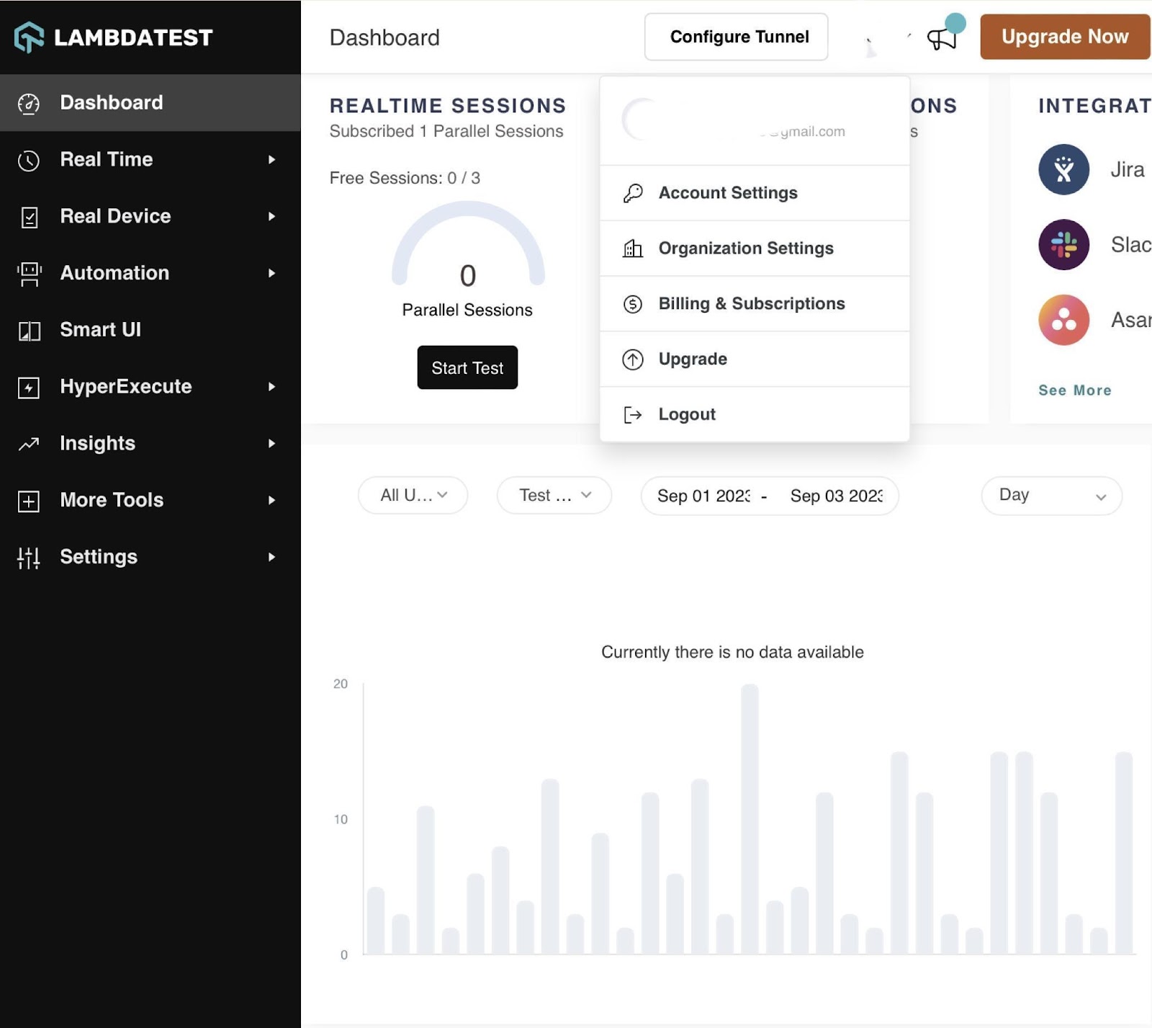The image size is (1152, 1028).
Task: Click the Asana integration icon
Action: [x=1063, y=320]
